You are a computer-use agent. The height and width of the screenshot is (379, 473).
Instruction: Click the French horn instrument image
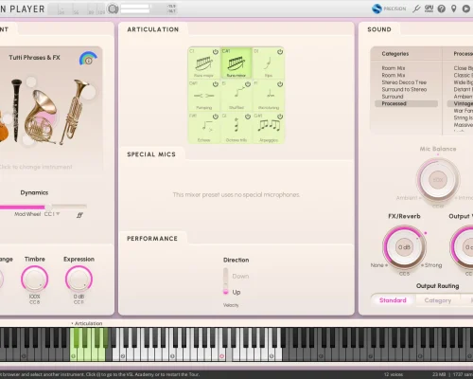41,117
